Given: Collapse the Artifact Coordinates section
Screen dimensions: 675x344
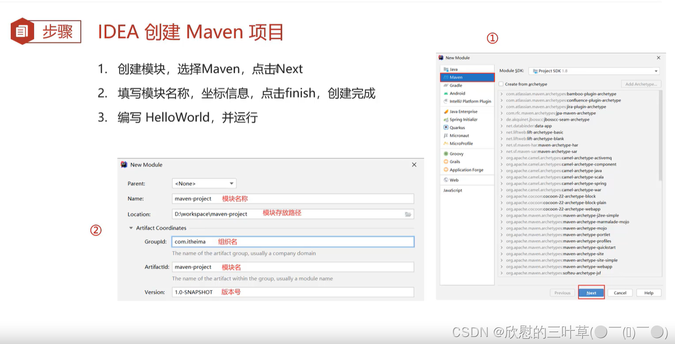Looking at the screenshot, I should [x=131, y=228].
